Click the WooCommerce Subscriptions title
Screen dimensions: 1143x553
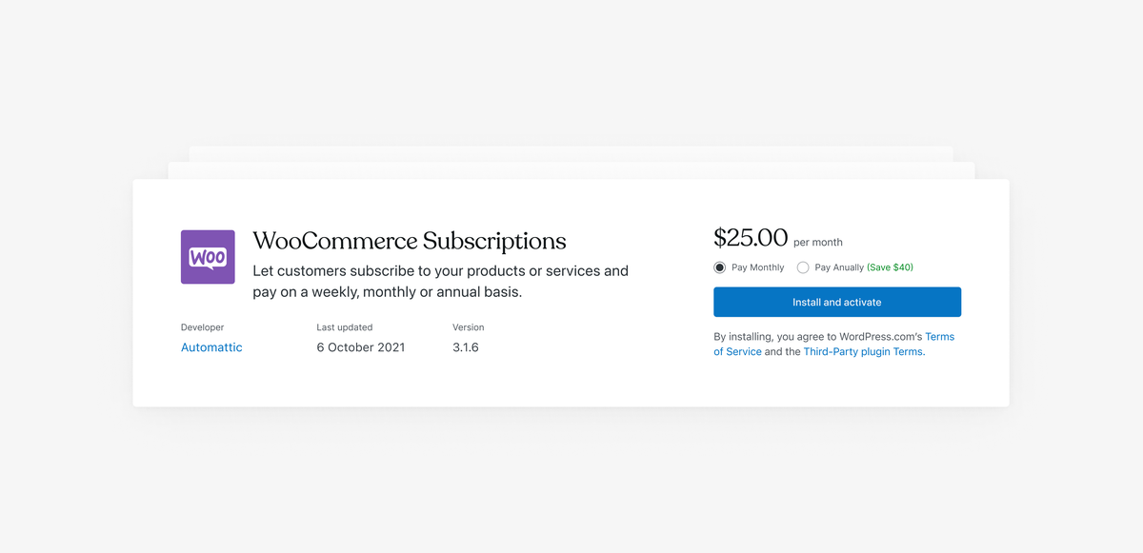pyautogui.click(x=410, y=241)
